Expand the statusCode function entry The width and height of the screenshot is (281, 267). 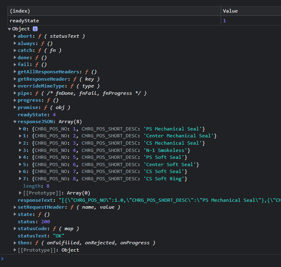click(15, 229)
